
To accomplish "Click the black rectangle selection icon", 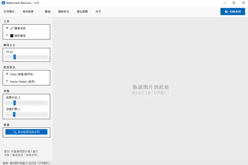I will (12, 36).
